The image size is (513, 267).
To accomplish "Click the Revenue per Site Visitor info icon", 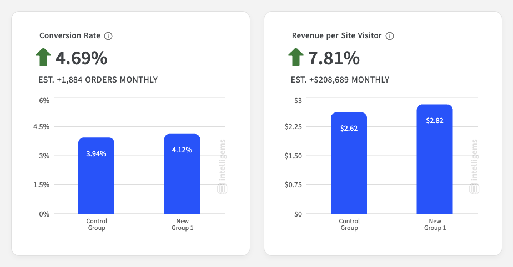I will click(390, 36).
